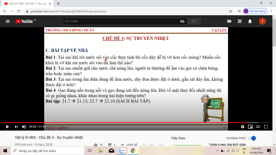The width and height of the screenshot is (276, 155).
Task: Open the Windows Start menu
Action: (5, 151)
